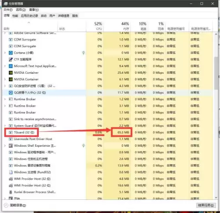Click the vertical scrollbar thumb
The image size is (220, 213).
click(x=216, y=73)
